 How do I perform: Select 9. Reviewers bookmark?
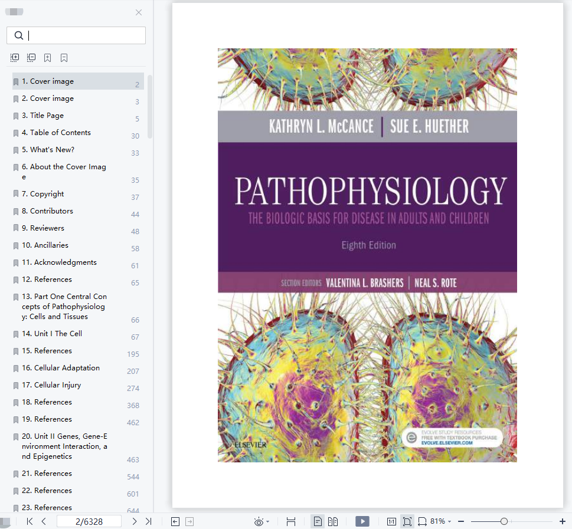pos(78,228)
